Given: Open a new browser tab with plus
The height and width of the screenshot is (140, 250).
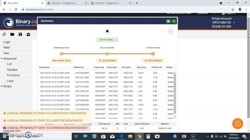Looking at the screenshot, I should [x=137, y=3].
